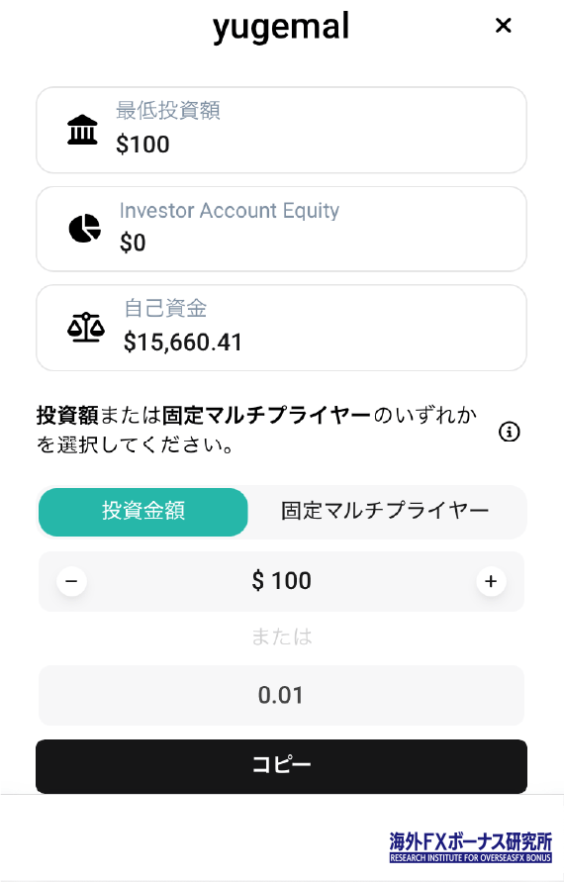Tap the black コピー button
Image resolution: width=564 pixels, height=882 pixels.
point(281,766)
